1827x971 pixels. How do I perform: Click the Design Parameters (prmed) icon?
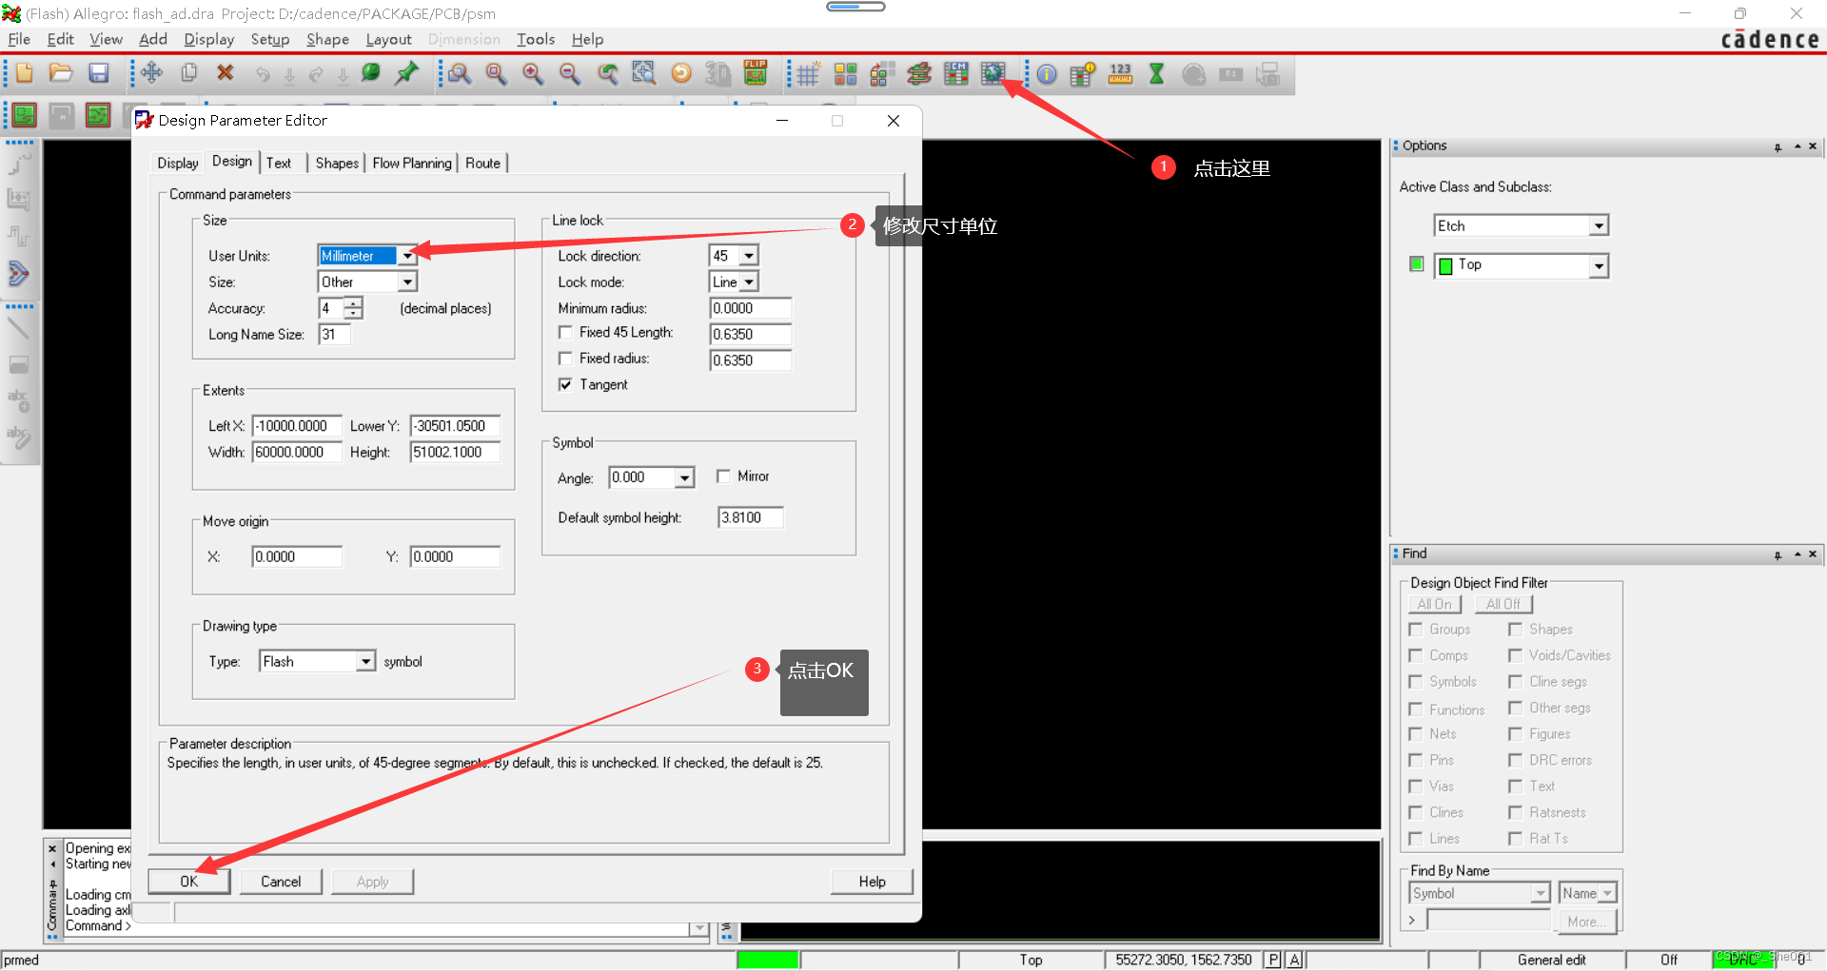[x=993, y=74]
